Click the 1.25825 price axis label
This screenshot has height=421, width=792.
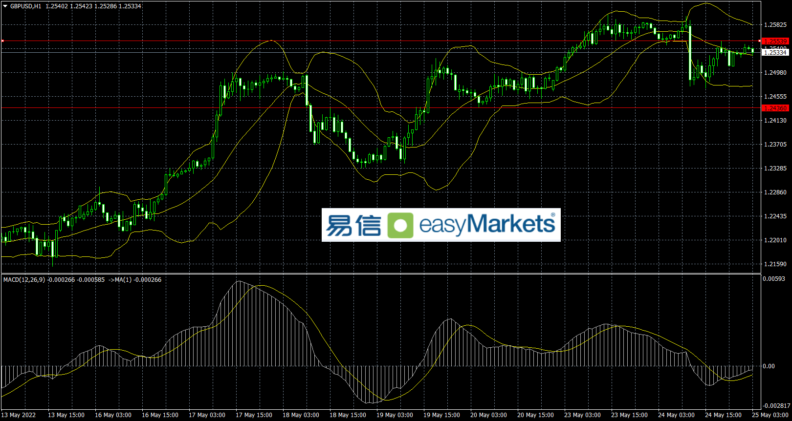(x=775, y=25)
